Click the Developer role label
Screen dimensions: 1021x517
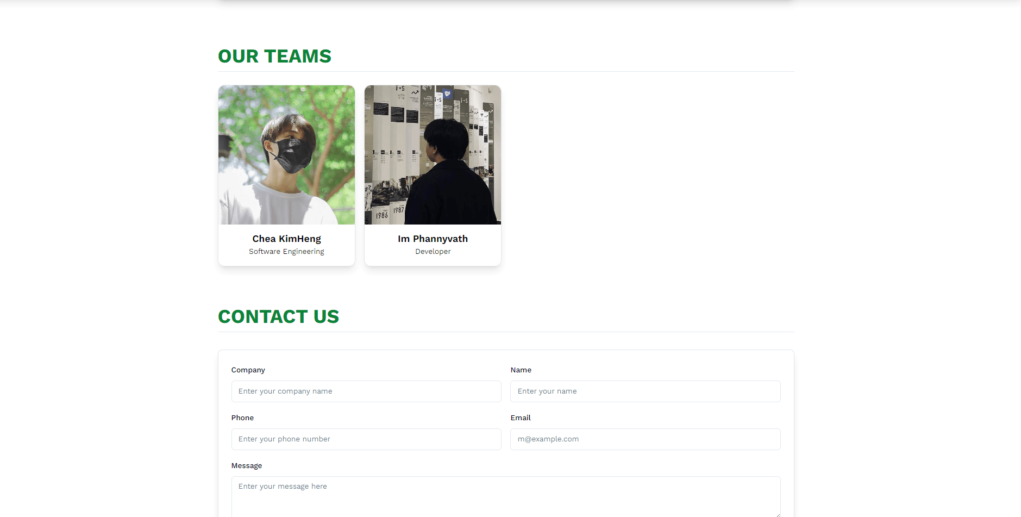[433, 251]
